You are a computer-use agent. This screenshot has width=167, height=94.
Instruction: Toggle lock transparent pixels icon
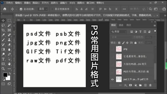[119, 43]
